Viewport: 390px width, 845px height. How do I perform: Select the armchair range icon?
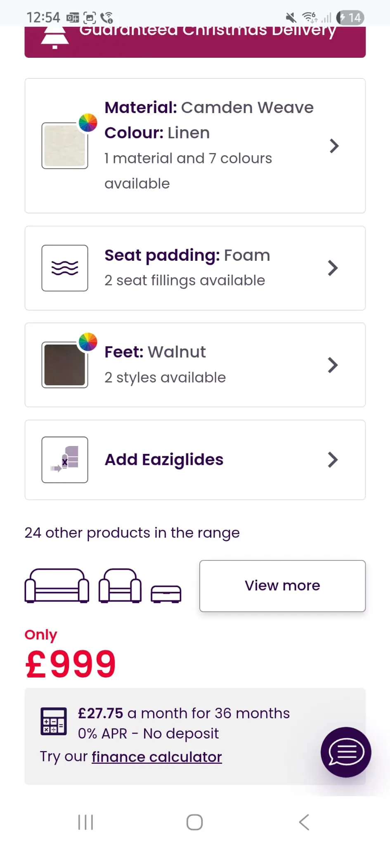coord(120,586)
